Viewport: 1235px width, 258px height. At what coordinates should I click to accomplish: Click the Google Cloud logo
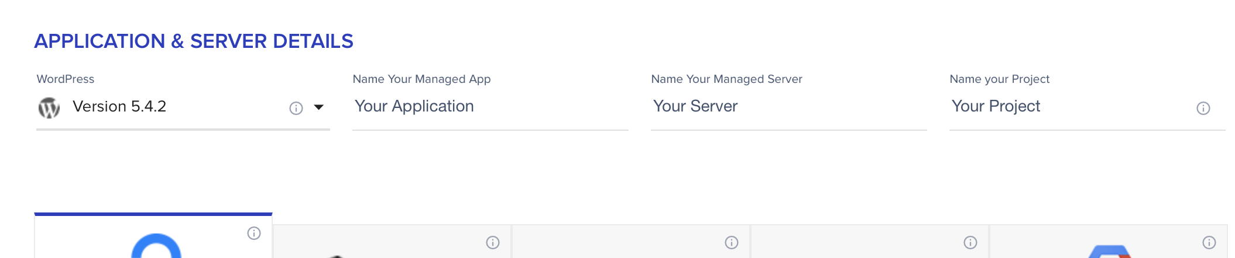tap(1109, 252)
